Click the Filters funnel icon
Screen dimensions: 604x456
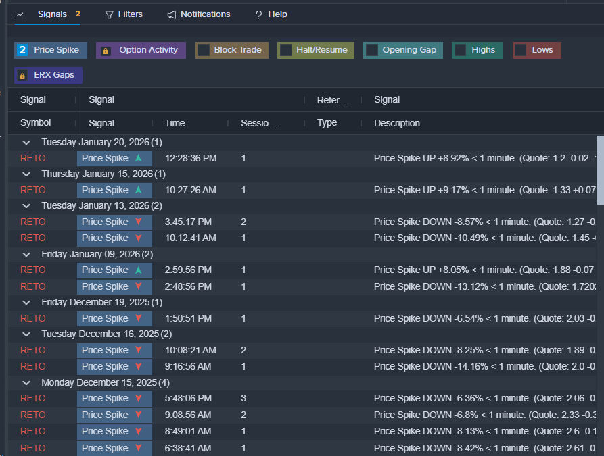click(110, 14)
